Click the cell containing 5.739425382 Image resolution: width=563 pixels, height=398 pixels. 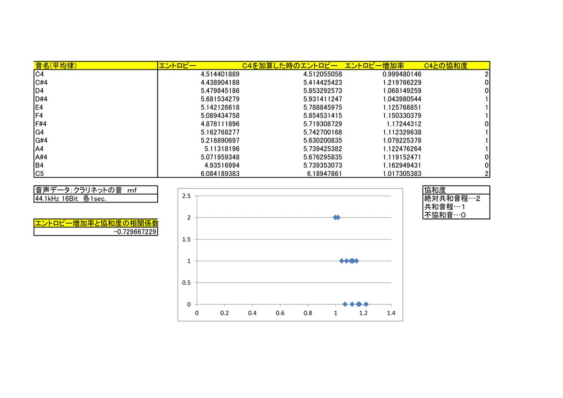[x=323, y=149]
